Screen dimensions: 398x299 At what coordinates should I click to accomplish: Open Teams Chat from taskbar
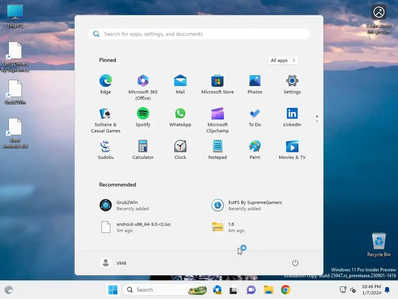[x=251, y=290]
